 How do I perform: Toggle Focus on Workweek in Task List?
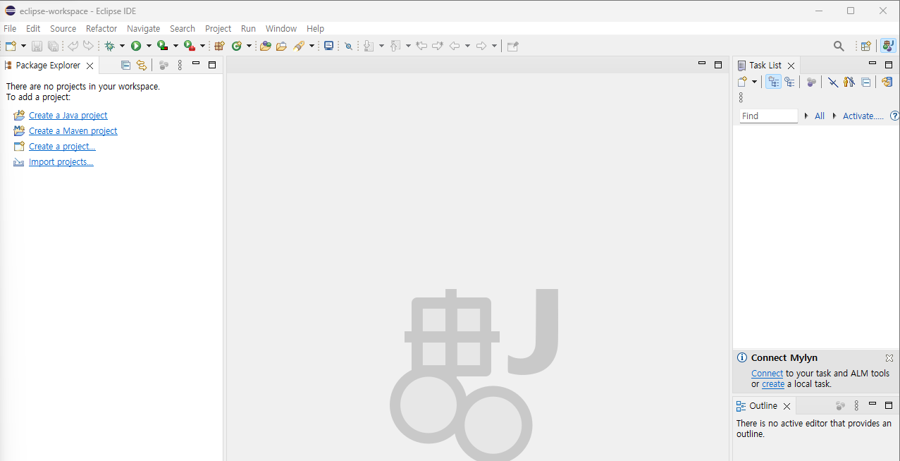tap(812, 82)
